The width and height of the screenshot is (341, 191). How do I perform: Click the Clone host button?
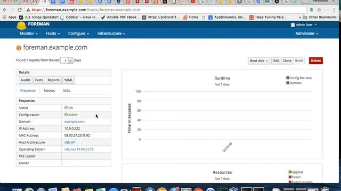[x=287, y=61]
